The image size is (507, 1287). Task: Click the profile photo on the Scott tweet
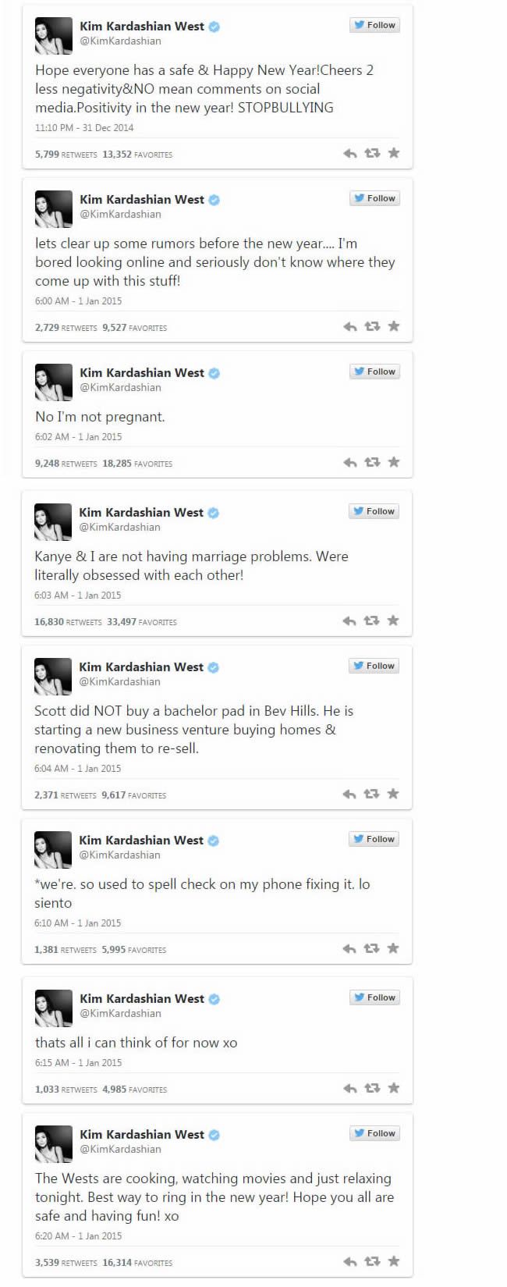coord(53,676)
